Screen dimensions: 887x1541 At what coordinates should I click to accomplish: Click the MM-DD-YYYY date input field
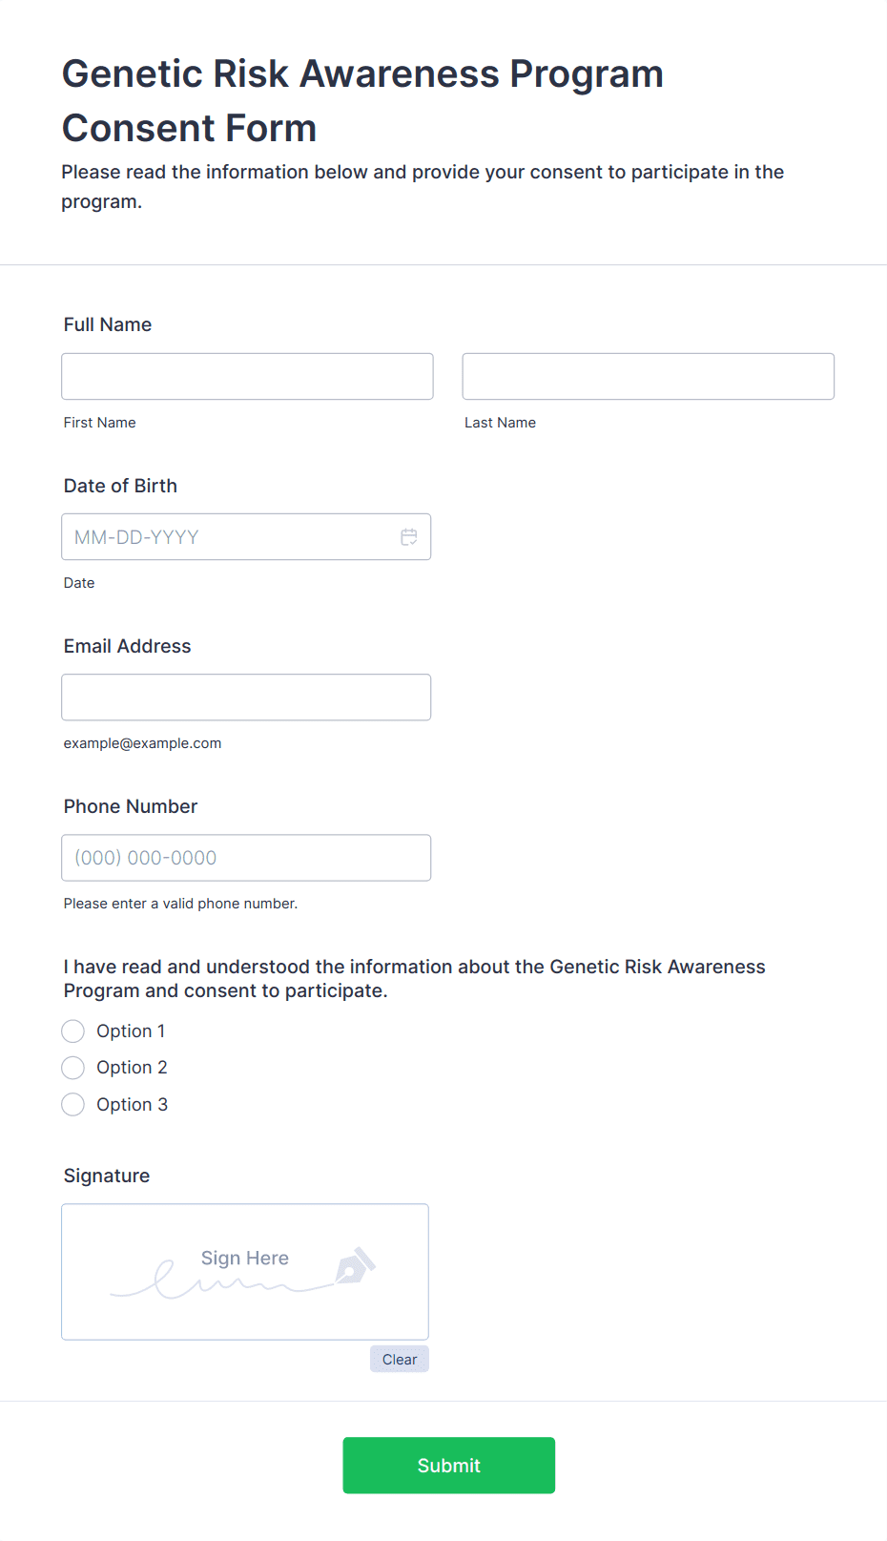tap(229, 537)
